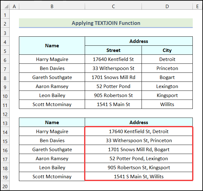Select the Lexington city cell
203x191 pixels.
[x=167, y=86]
